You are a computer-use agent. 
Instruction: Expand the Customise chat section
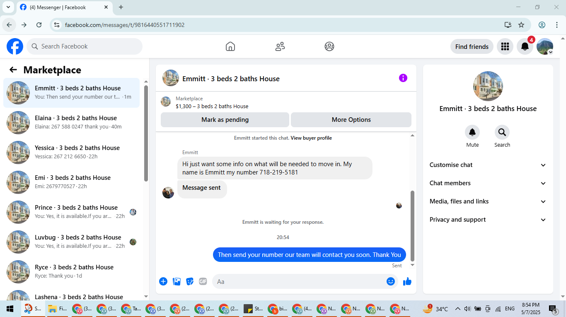point(488,165)
